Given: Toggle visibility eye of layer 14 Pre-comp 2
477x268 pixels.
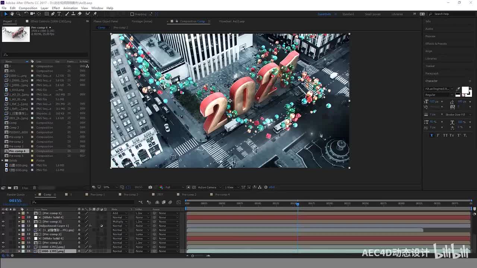Looking at the screenshot, I should [3, 234].
